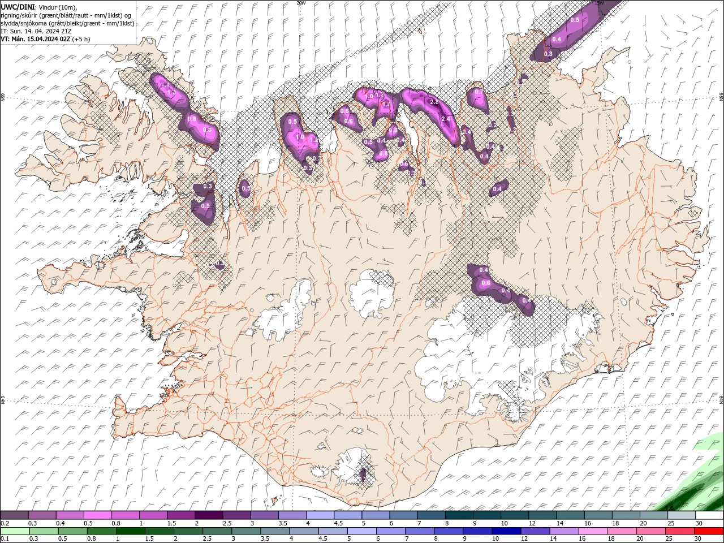Click the 8 medium blue rain legend swatch

[x=447, y=531]
